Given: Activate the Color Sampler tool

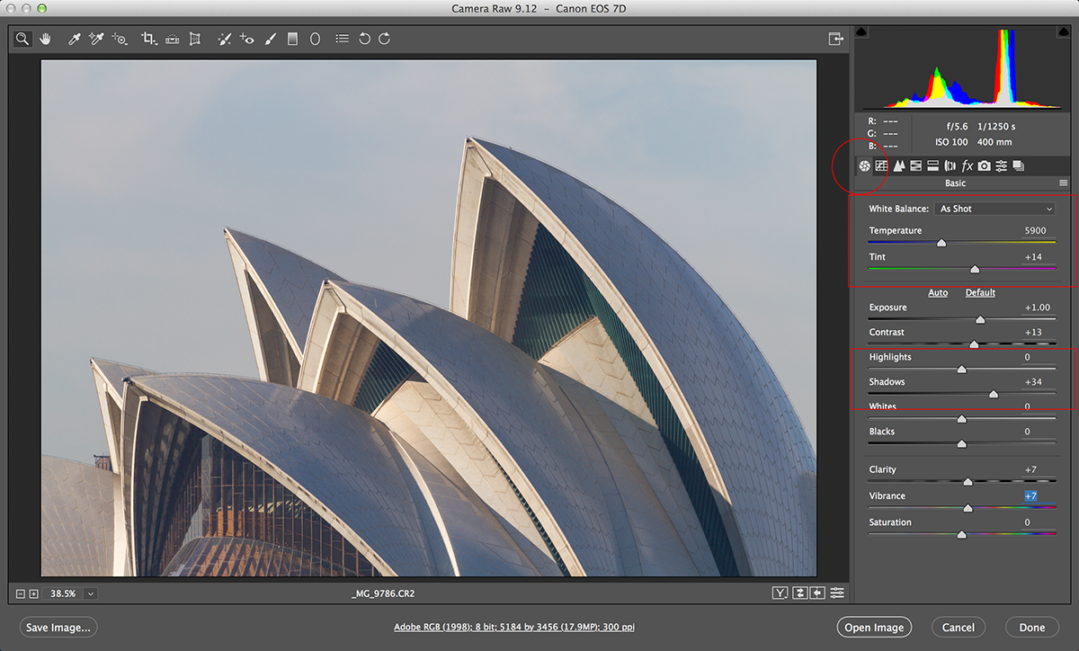Looking at the screenshot, I should click(97, 39).
